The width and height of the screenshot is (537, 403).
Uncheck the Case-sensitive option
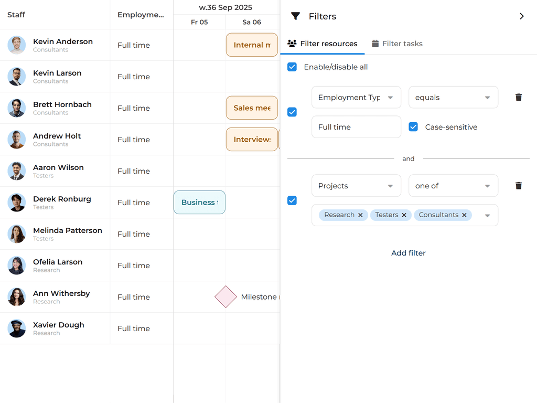(x=413, y=127)
